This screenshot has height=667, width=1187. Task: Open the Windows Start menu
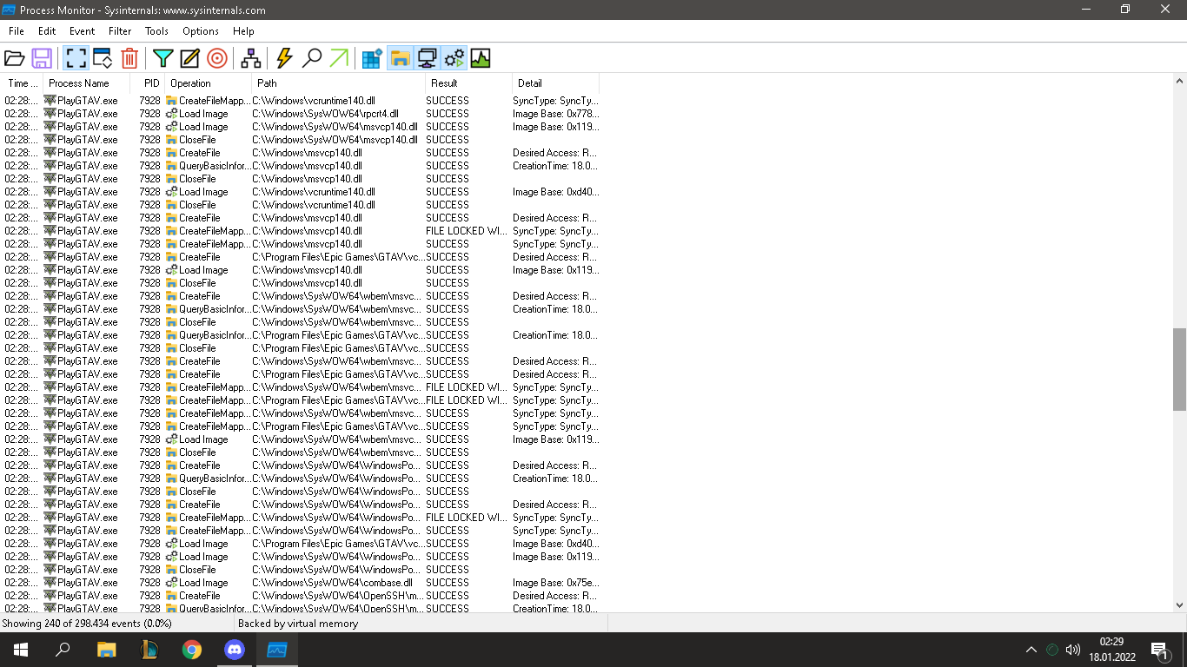pyautogui.click(x=21, y=650)
